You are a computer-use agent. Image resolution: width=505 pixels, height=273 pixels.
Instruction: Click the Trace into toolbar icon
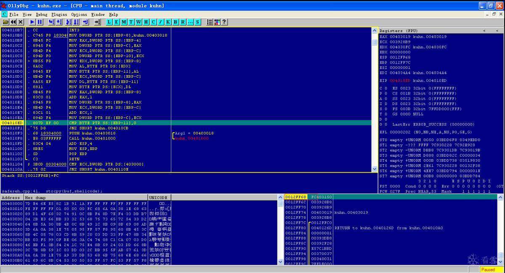[x=69, y=22]
